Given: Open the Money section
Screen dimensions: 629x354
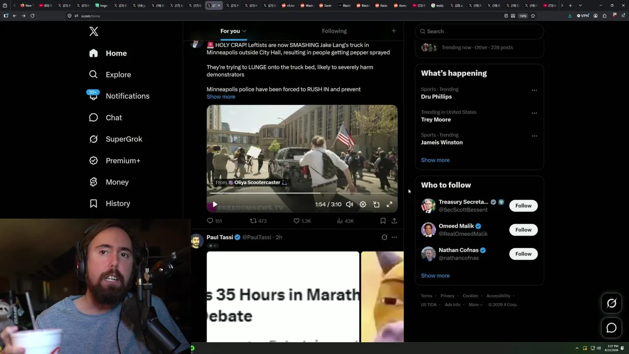Looking at the screenshot, I should coord(109,182).
